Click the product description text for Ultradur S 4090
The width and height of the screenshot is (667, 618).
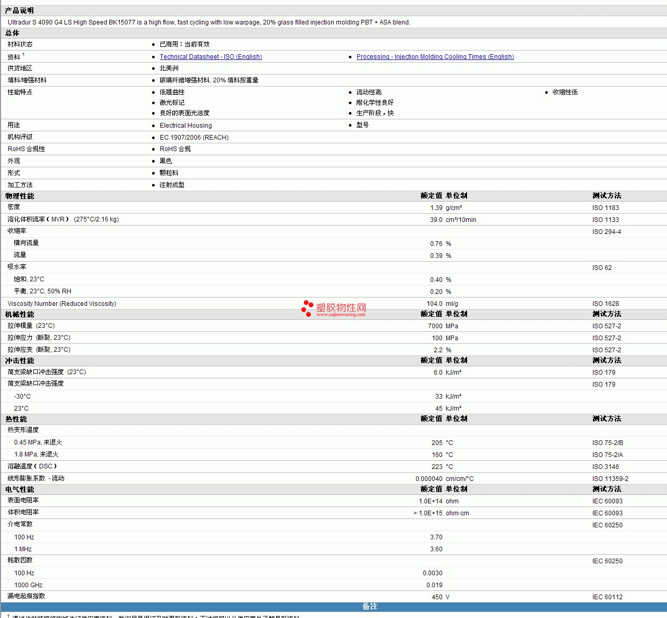tap(209, 22)
